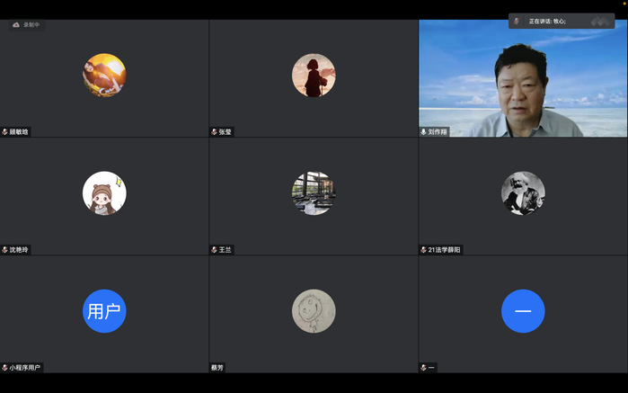628x393 pixels.
Task: Click the cloud recording icon at top left
Action: click(x=16, y=25)
